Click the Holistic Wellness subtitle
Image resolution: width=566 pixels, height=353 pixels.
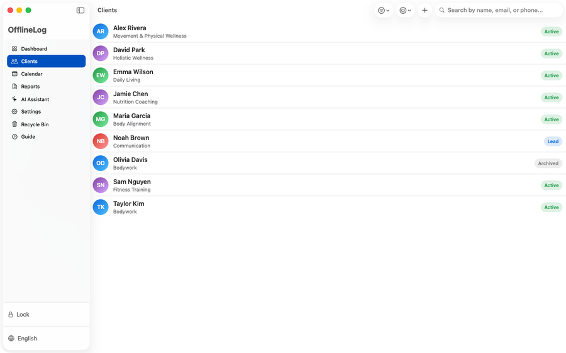pos(133,58)
